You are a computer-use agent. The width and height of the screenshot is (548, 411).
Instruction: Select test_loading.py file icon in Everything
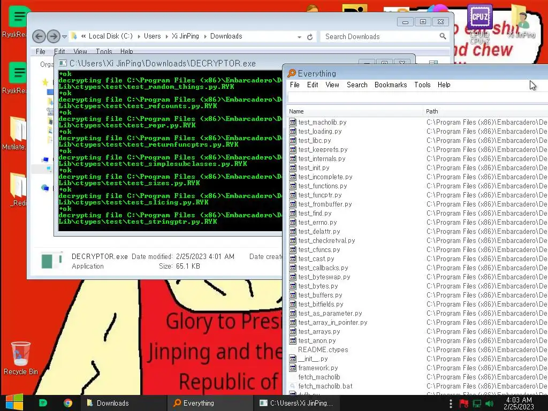coord(293,132)
